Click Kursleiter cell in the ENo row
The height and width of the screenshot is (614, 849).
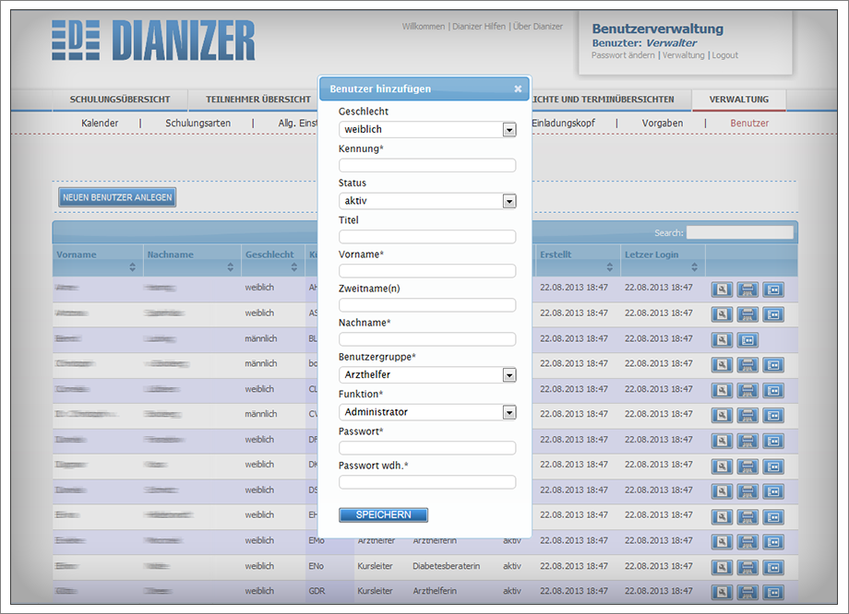pyautogui.click(x=375, y=566)
